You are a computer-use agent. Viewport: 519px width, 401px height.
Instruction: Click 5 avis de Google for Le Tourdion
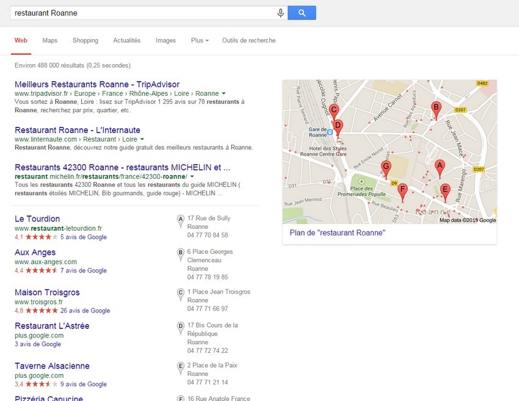pos(84,237)
